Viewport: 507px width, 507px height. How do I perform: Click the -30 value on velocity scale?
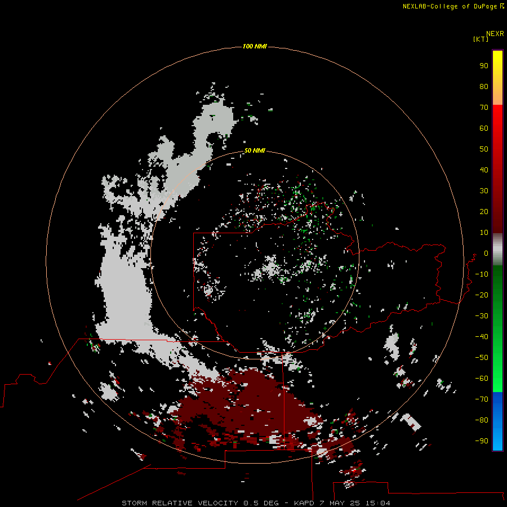point(482,316)
